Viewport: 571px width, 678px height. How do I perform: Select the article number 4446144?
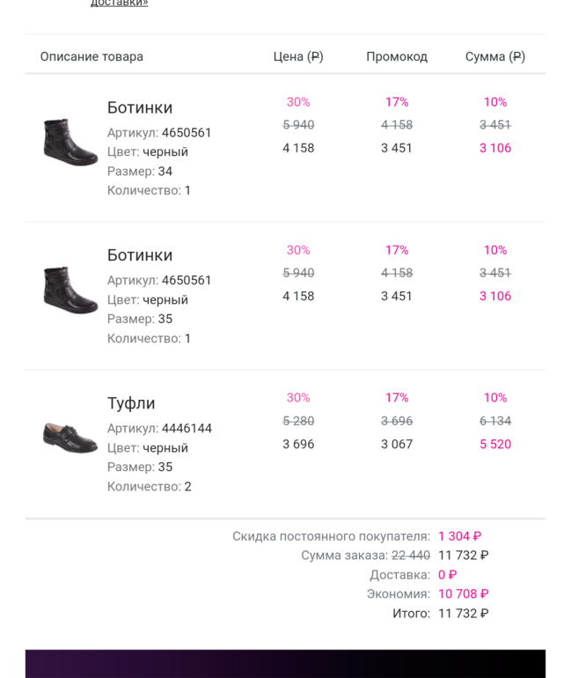pyautogui.click(x=187, y=429)
